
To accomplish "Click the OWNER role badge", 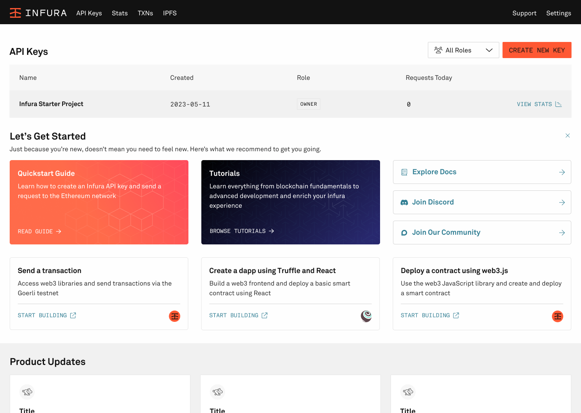I will 309,104.
